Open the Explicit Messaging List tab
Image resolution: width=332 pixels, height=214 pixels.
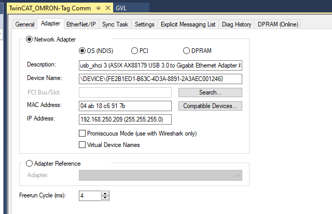pyautogui.click(x=188, y=24)
